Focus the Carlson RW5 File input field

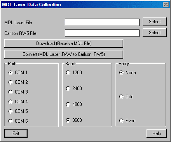(102, 33)
